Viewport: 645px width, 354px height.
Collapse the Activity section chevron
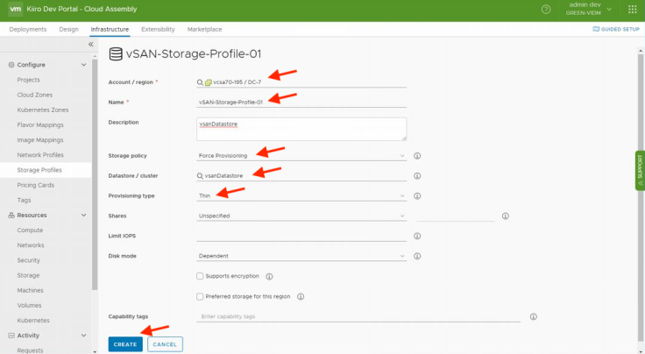tap(84, 336)
